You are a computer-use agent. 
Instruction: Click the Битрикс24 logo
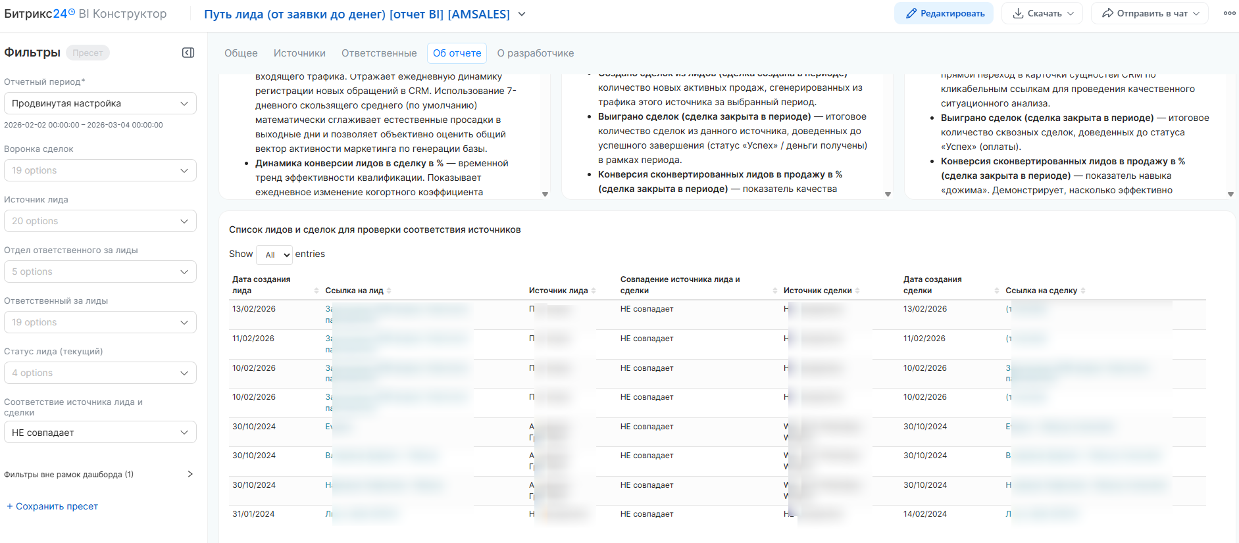pos(39,14)
